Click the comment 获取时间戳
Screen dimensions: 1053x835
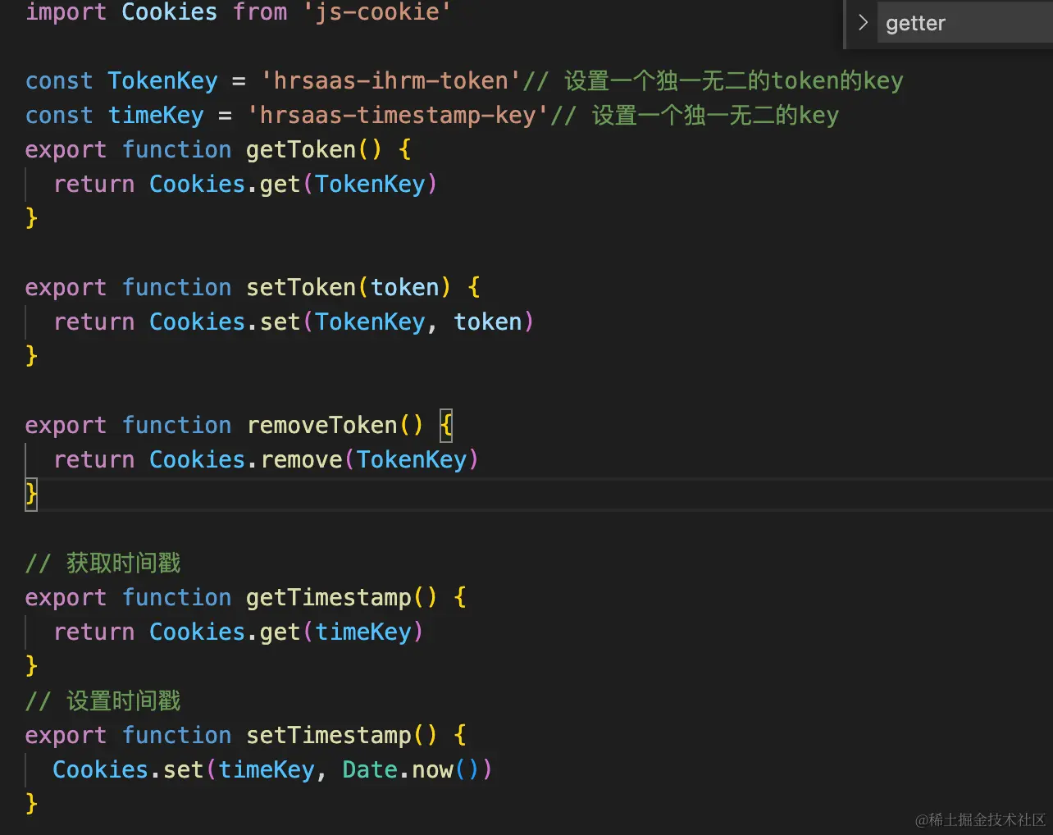point(103,563)
